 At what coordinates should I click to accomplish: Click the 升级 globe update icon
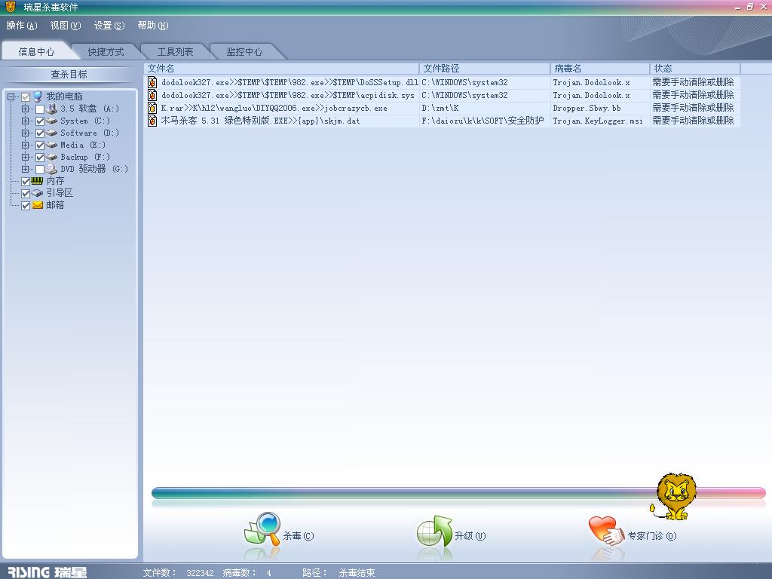[x=434, y=531]
